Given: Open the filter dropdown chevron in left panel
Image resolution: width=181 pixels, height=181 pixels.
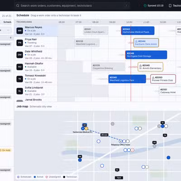Looking at the screenshot, I should click(x=8, y=30).
